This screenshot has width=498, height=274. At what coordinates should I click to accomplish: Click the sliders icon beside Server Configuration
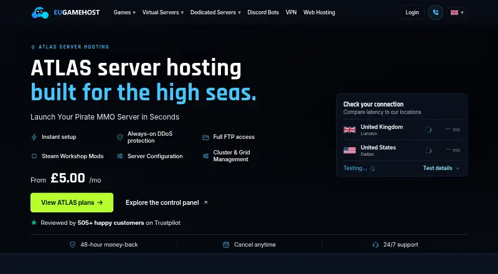point(120,156)
